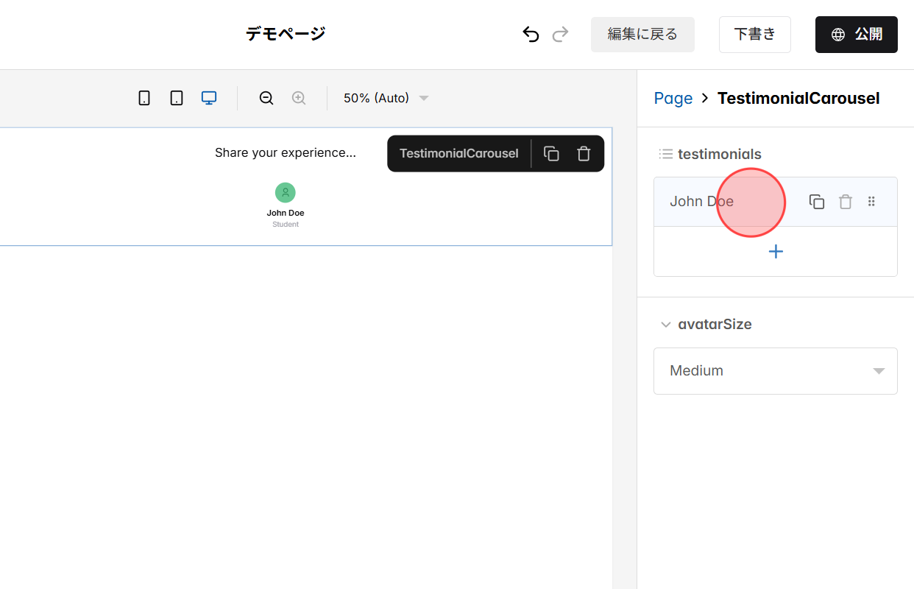The height and width of the screenshot is (589, 914).
Task: Duplicate the TestimonialCarousel component
Action: point(551,153)
